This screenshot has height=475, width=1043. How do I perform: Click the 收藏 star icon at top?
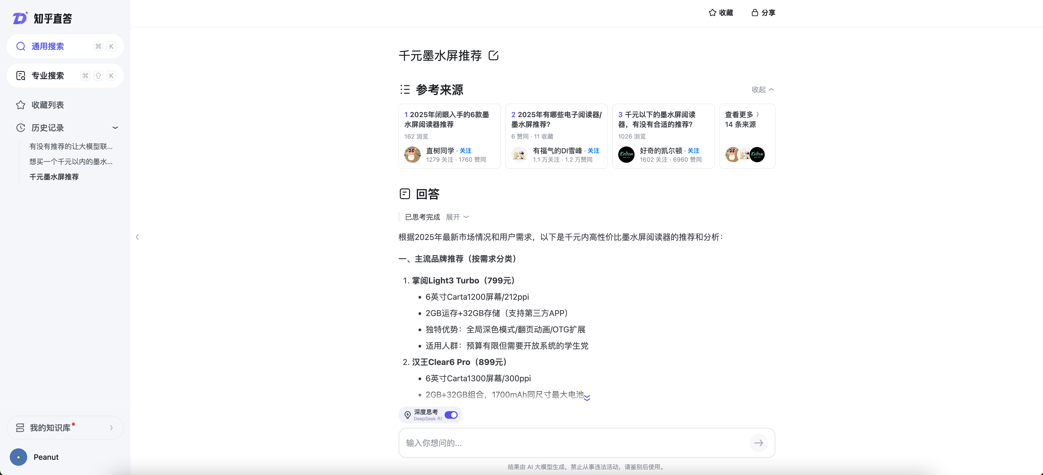click(713, 12)
